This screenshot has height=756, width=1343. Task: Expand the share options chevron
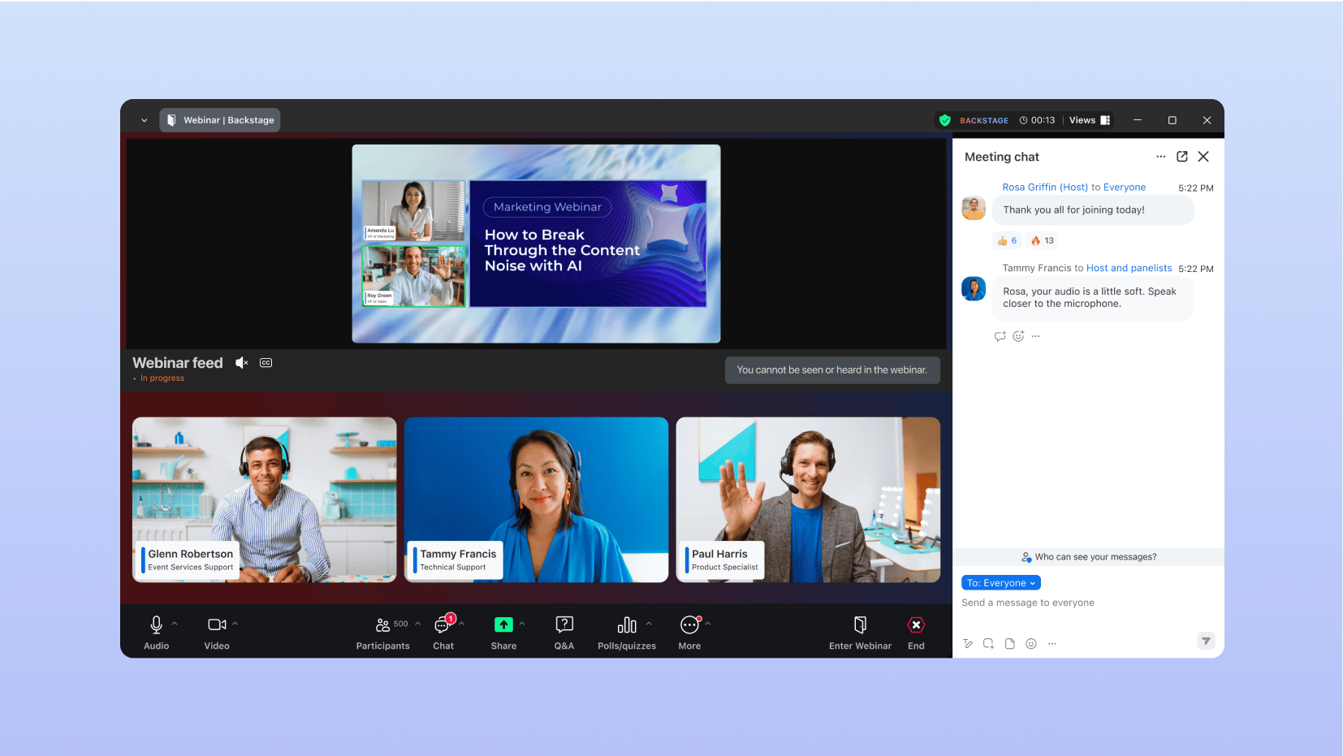coord(522,624)
